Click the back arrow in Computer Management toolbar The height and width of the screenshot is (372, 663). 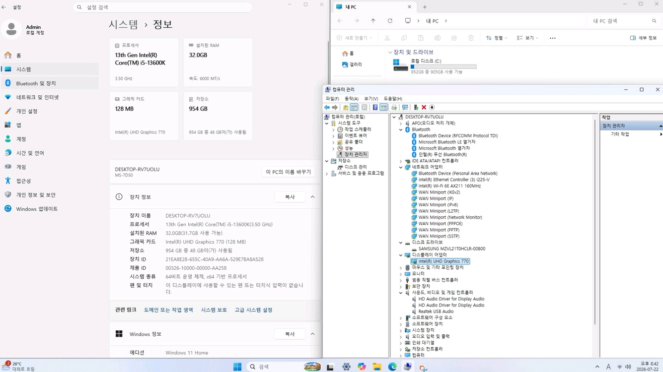tap(327, 107)
